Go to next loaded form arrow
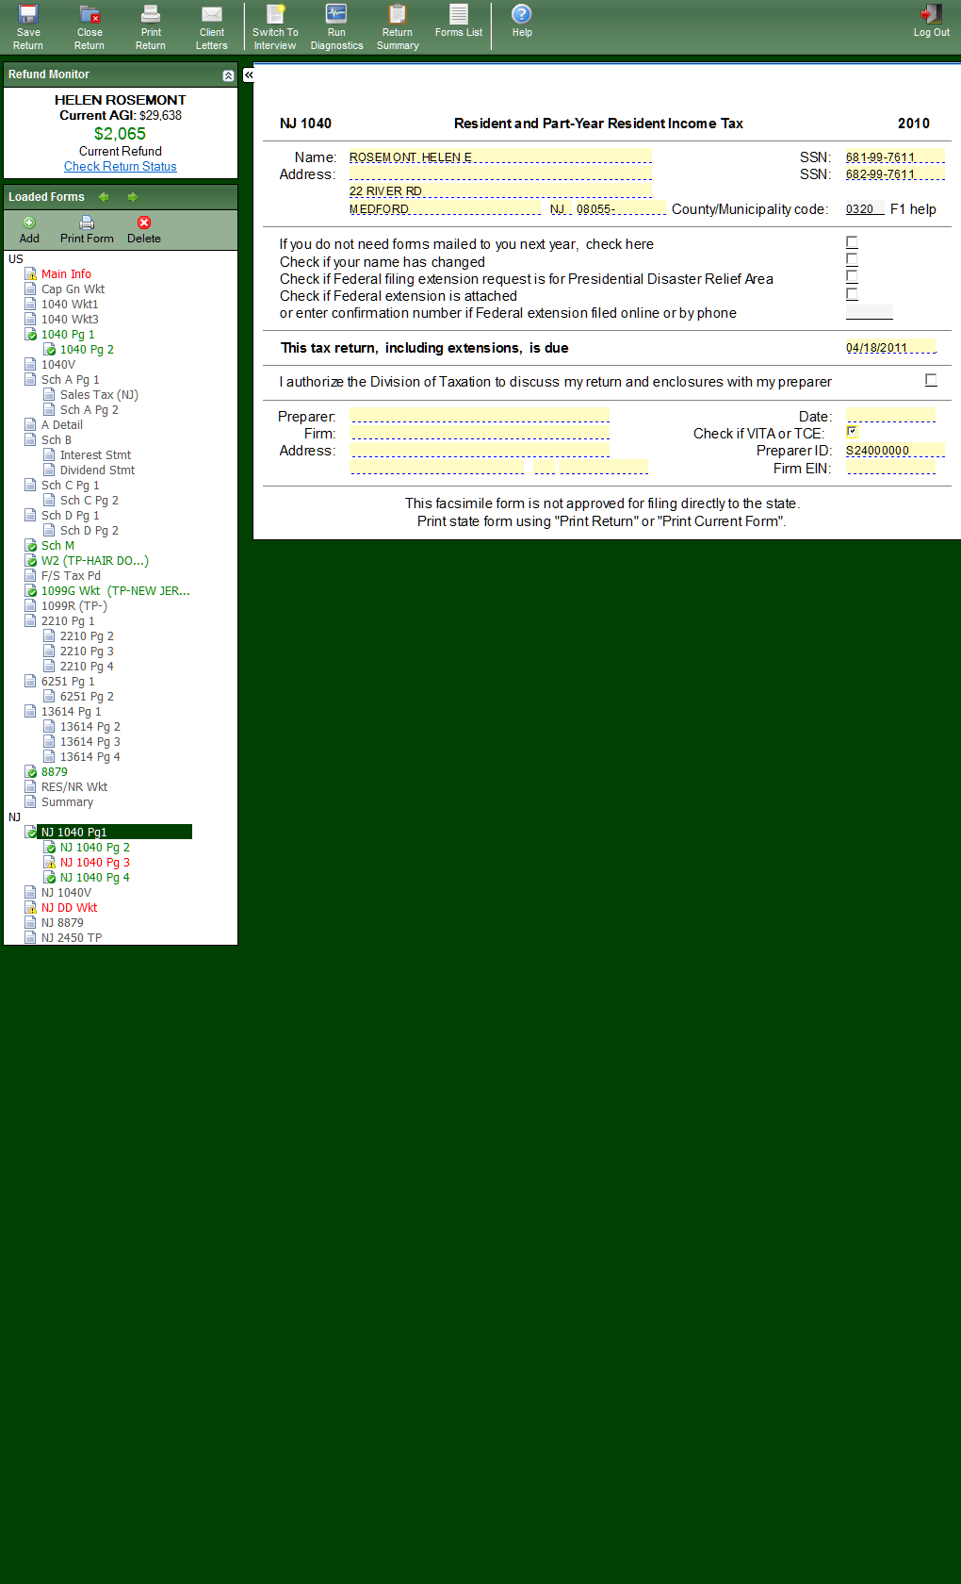Screen dimensions: 961x1584 tap(133, 197)
